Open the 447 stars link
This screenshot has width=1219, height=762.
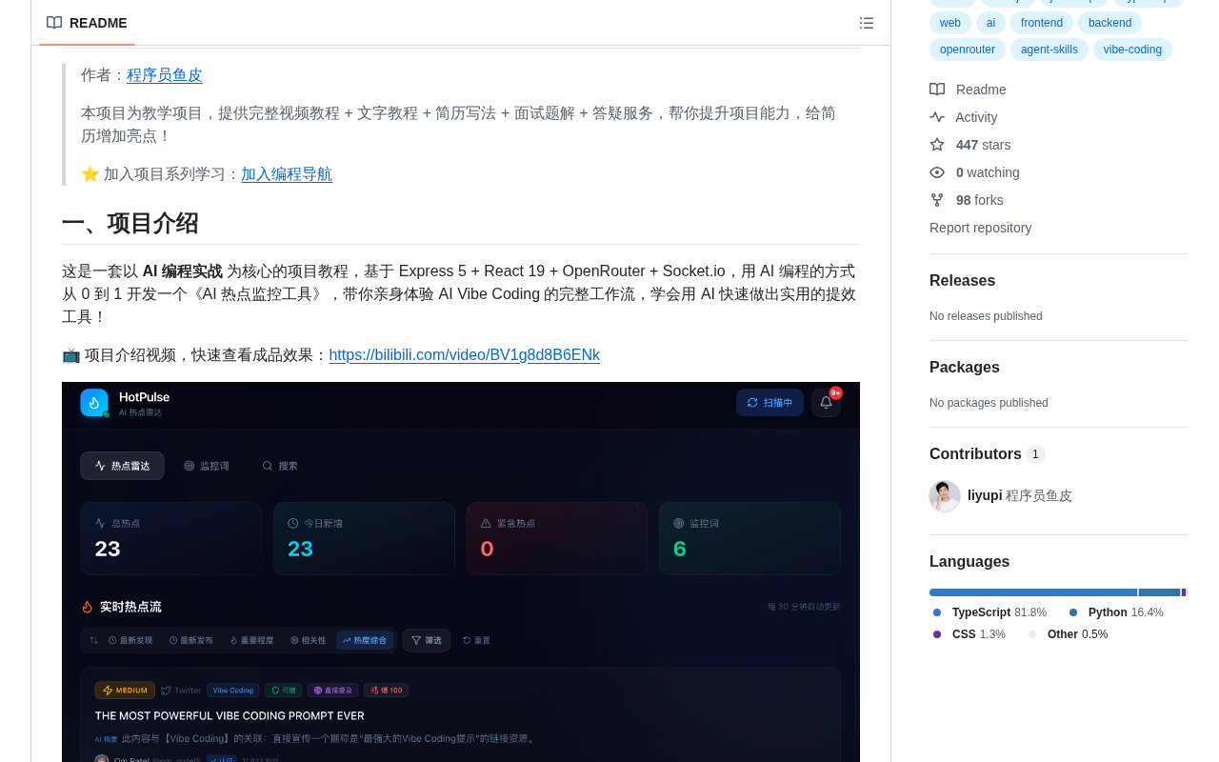coord(984,145)
